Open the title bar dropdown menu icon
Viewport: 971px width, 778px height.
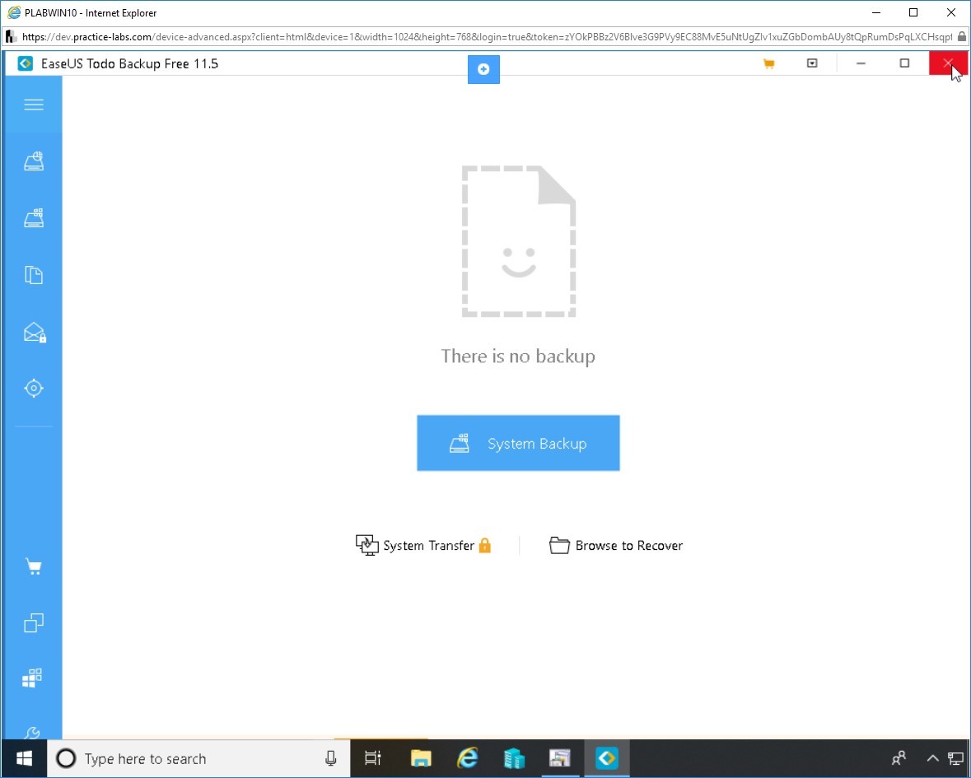click(812, 63)
